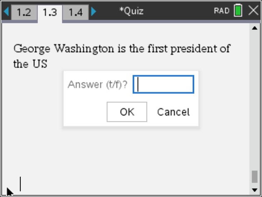This screenshot has height=197, width=262.
Task: Click the vertical scrollbar thumb
Action: point(255,177)
